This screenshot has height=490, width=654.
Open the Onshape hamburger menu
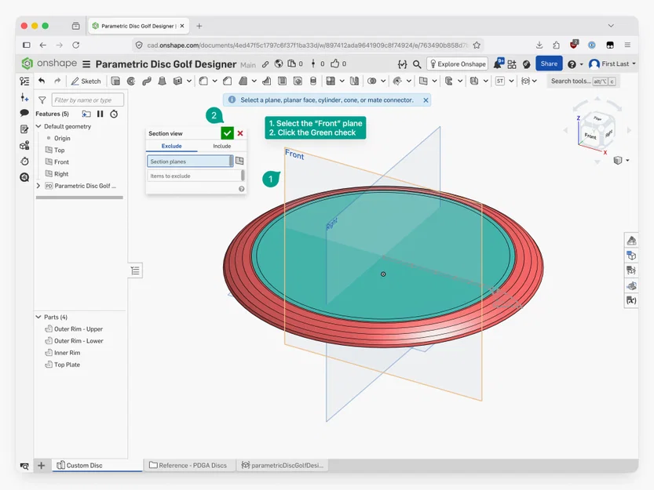point(86,64)
